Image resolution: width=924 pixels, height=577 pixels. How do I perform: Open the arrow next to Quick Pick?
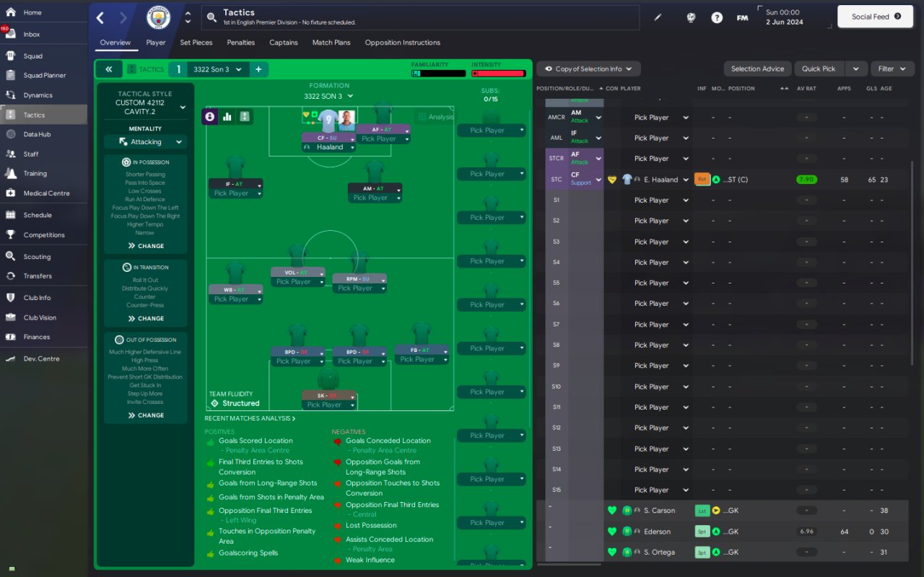(x=855, y=69)
